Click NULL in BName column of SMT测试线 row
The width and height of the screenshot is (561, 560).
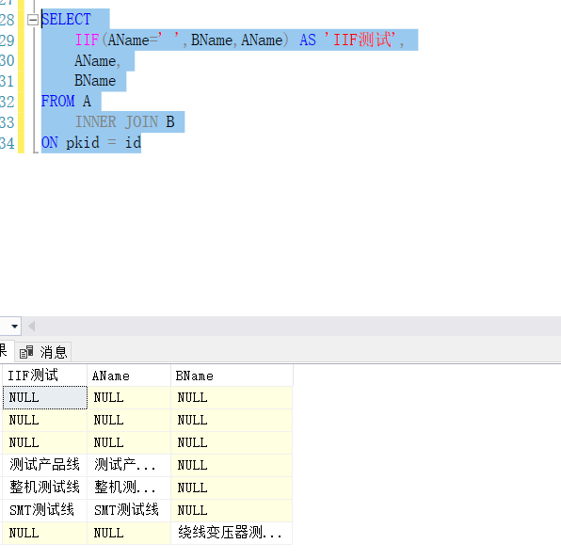[x=232, y=510]
